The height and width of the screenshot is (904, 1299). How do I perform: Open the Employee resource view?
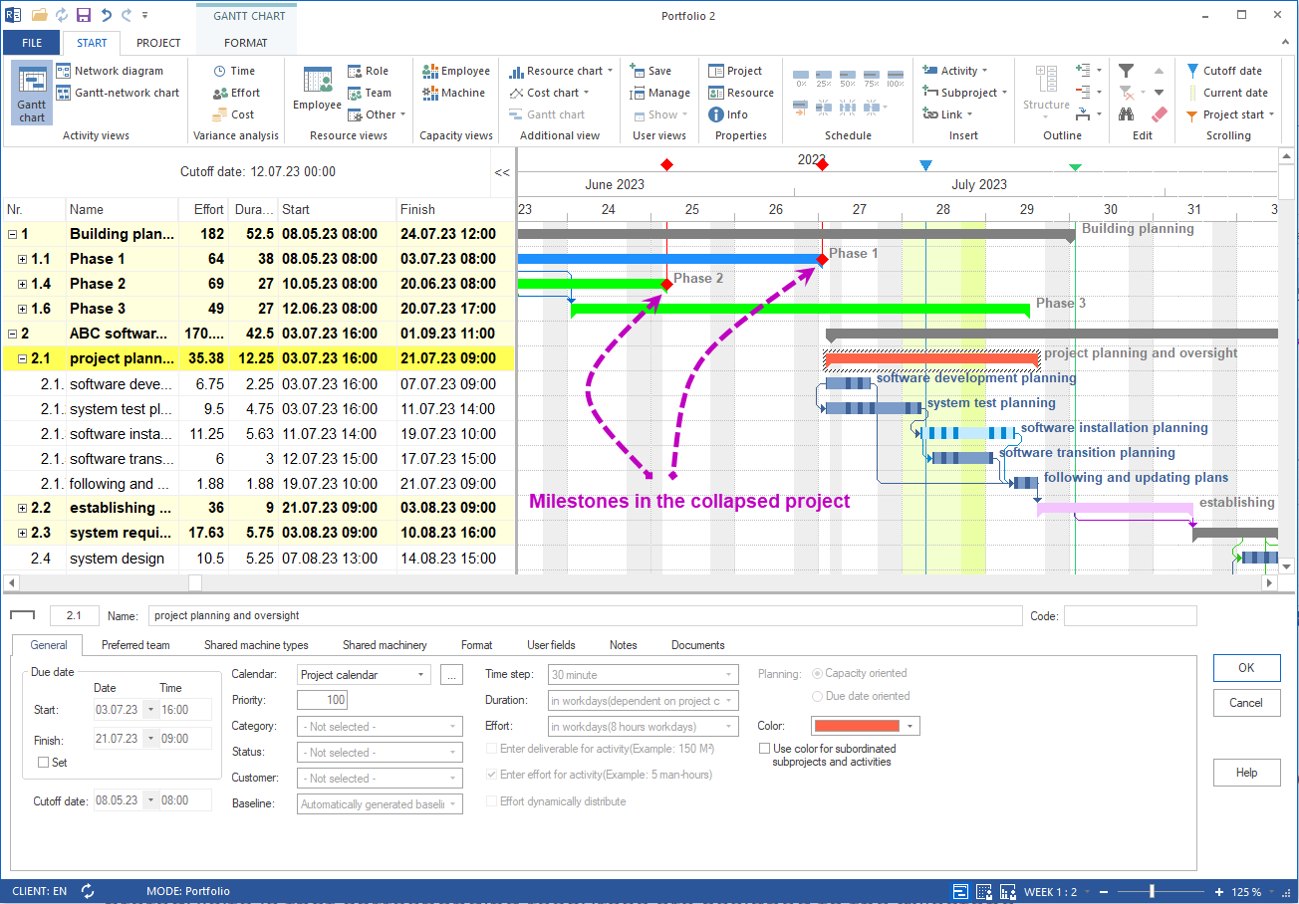(317, 89)
